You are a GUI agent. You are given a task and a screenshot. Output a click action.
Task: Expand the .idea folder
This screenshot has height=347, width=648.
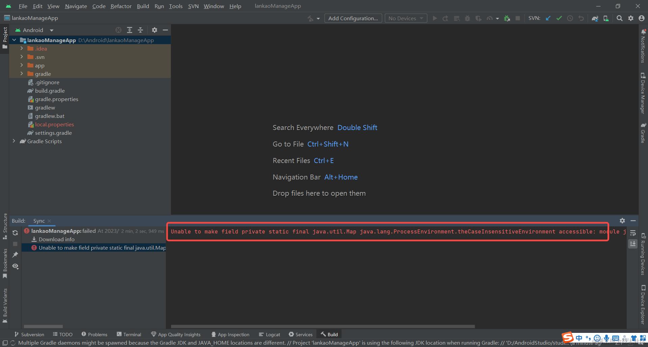click(22, 49)
